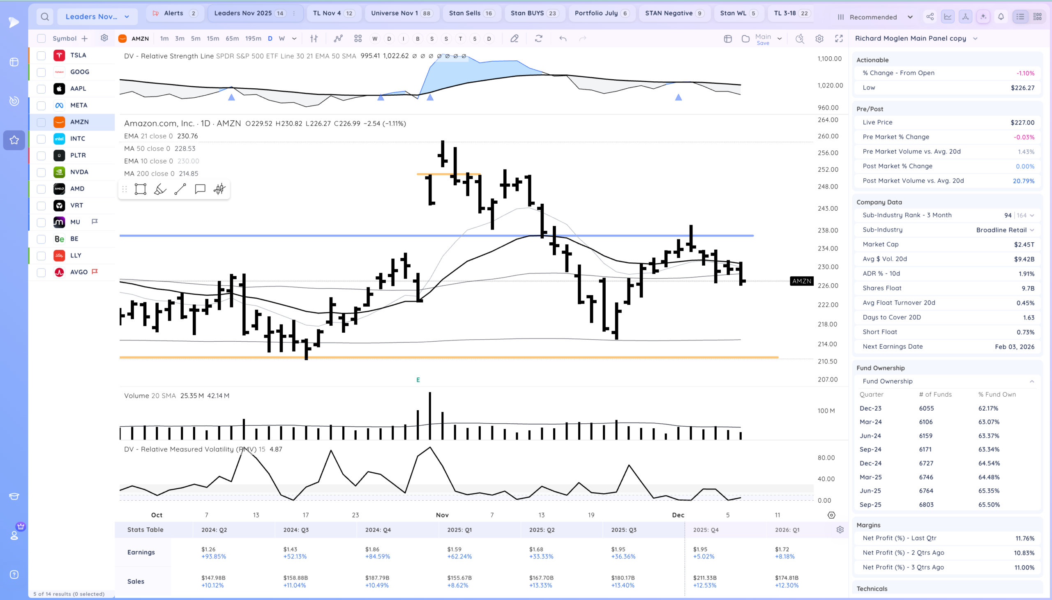
Task: Check the TSLA row checkbox
Action: point(41,55)
